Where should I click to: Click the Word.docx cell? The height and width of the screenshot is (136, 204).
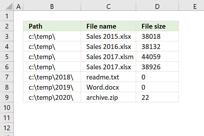[x=108, y=87]
